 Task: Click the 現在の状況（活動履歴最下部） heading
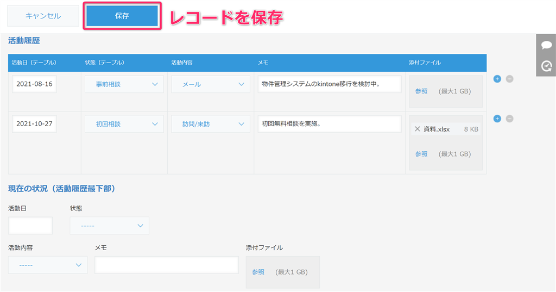pyautogui.click(x=62, y=189)
